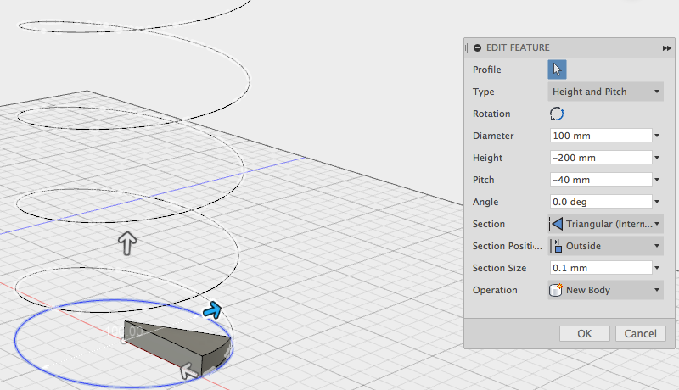Viewport: 679px width, 390px height.
Task: Open Section Position dropdown showing Outside
Action: (605, 246)
